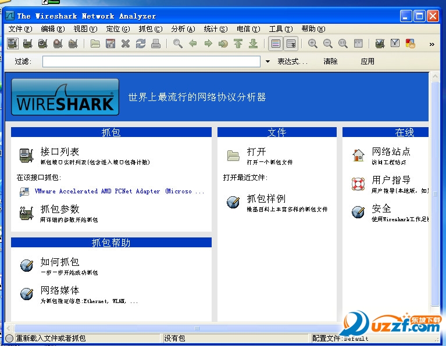Viewport: 446px width, 346px height.
Task: Open the 帮助(H) menu
Action: pyautogui.click(x=313, y=29)
